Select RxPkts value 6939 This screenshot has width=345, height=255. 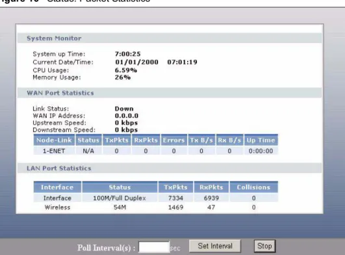211,198
